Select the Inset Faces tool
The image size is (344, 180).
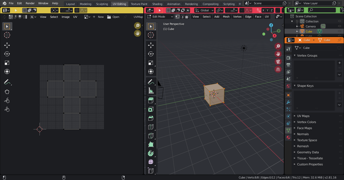151,109
